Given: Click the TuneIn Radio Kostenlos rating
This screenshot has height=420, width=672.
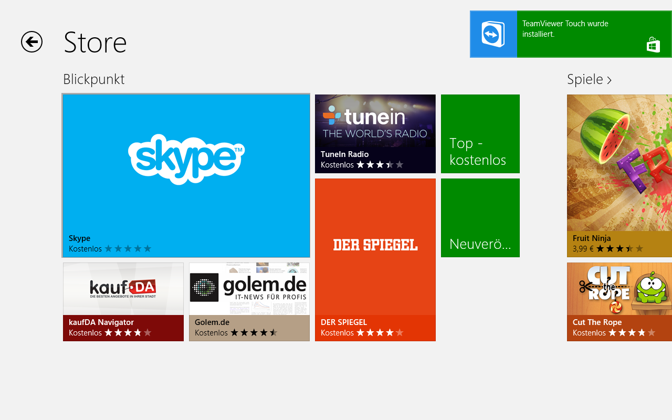Looking at the screenshot, I should (x=362, y=164).
